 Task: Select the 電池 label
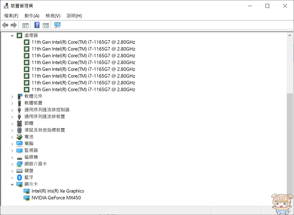pyautogui.click(x=29, y=137)
